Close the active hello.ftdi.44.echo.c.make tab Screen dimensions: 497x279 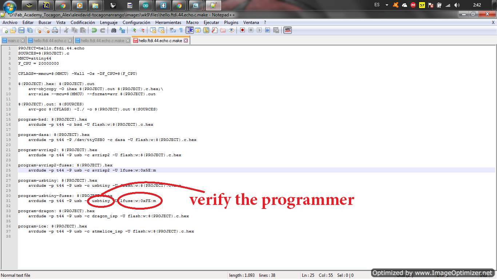186,41
